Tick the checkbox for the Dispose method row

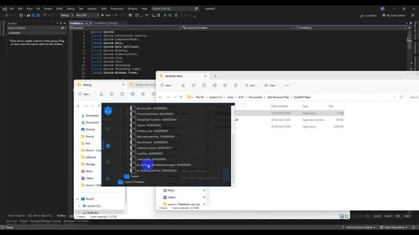(x=133, y=125)
